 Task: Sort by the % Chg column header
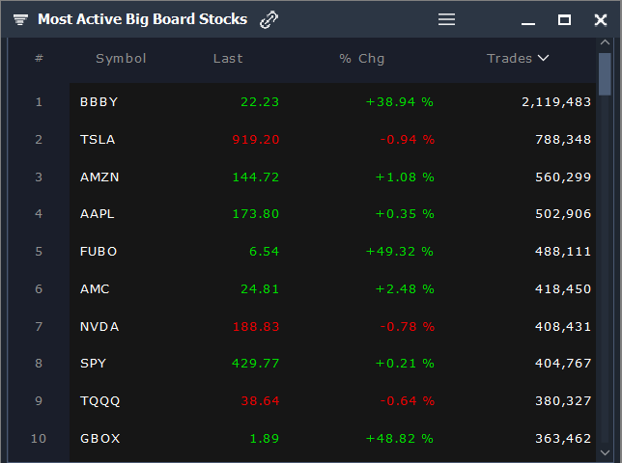click(362, 59)
